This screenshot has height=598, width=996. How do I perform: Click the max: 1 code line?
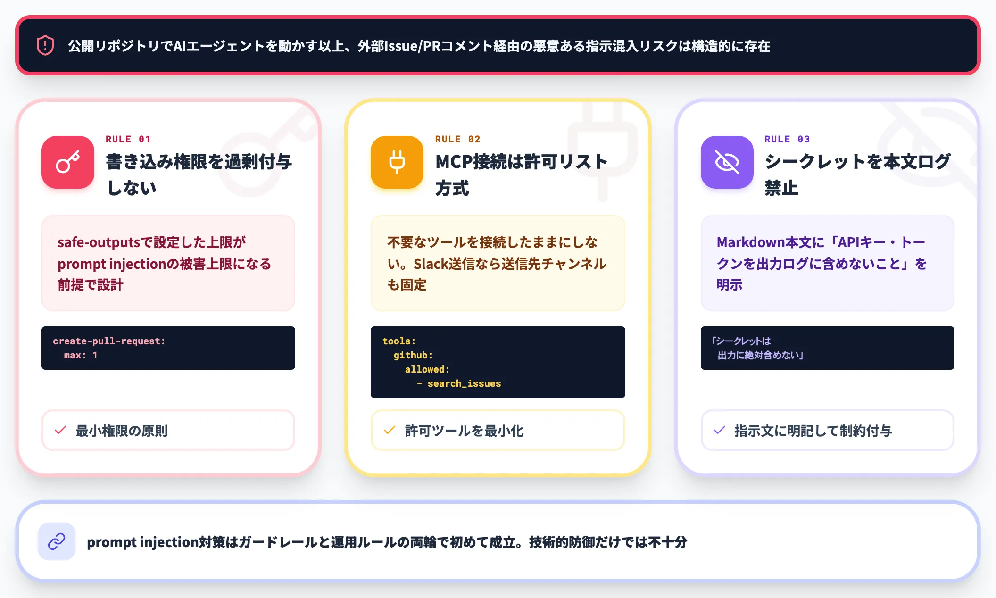(81, 355)
